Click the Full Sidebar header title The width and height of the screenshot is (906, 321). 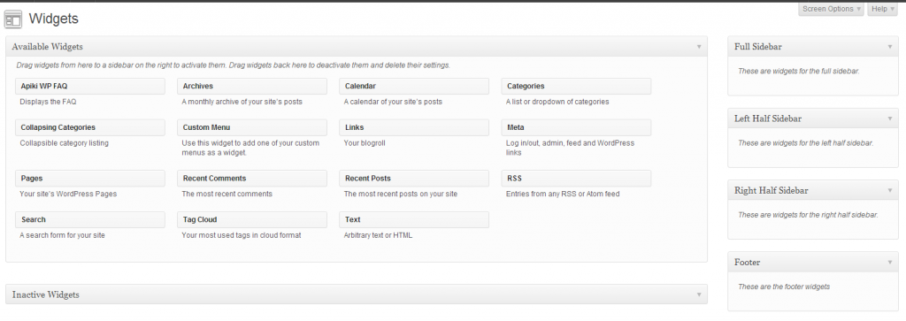(758, 47)
